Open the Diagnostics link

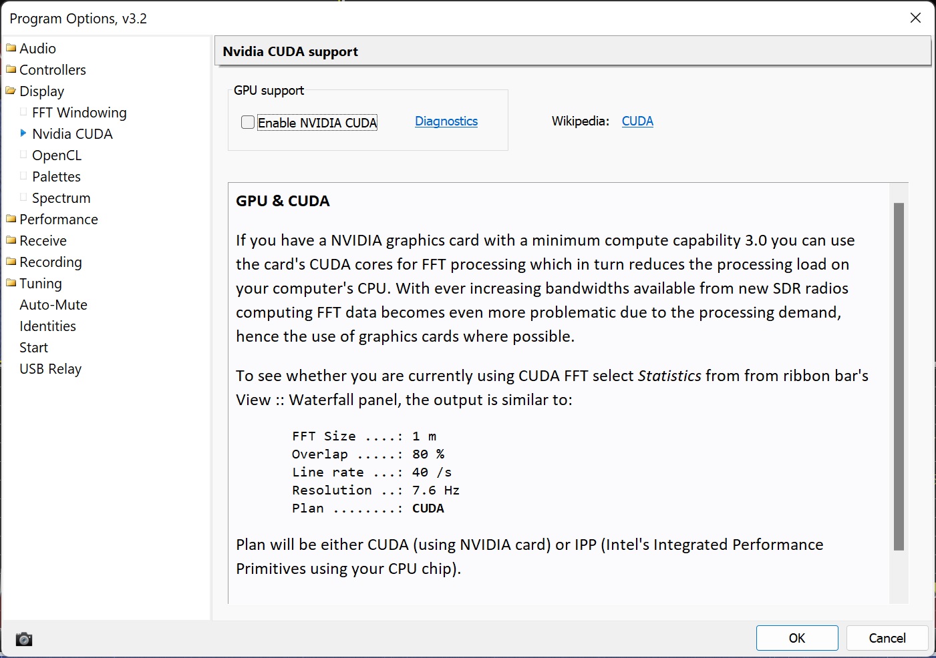pyautogui.click(x=446, y=121)
